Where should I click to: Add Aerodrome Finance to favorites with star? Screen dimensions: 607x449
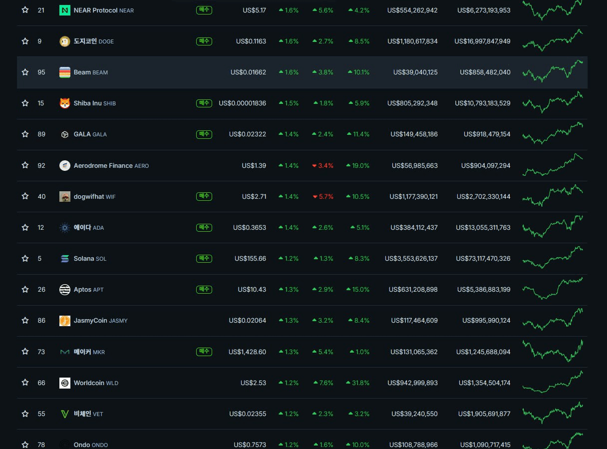click(25, 165)
